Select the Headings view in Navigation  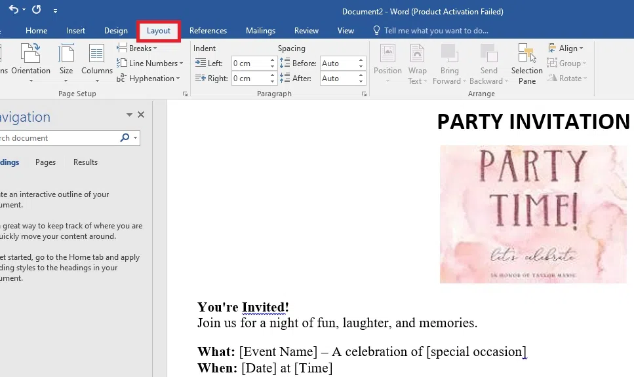pyautogui.click(x=9, y=162)
